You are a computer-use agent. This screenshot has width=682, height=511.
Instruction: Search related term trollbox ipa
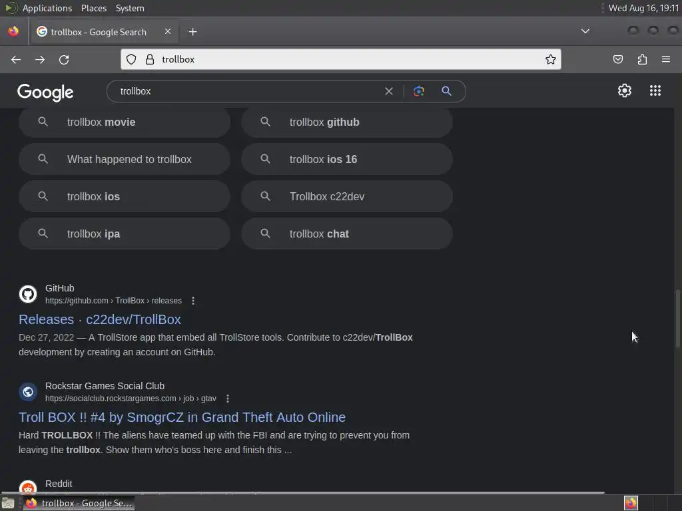[125, 234]
